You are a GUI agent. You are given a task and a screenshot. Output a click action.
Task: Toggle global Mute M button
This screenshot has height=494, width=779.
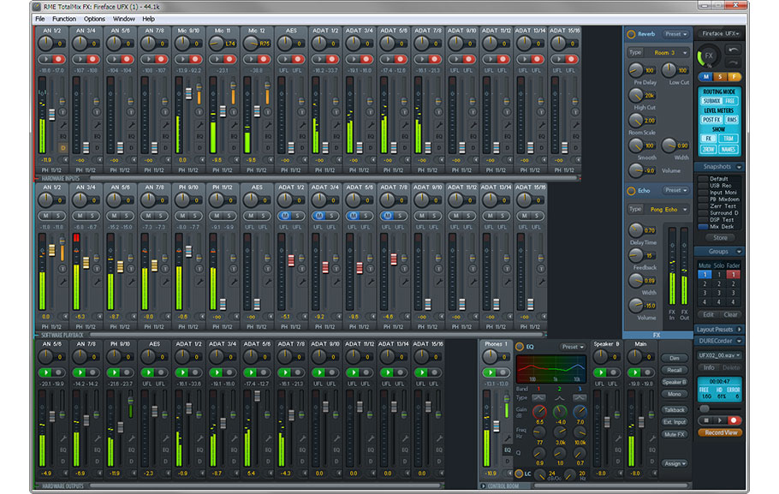coord(706,76)
